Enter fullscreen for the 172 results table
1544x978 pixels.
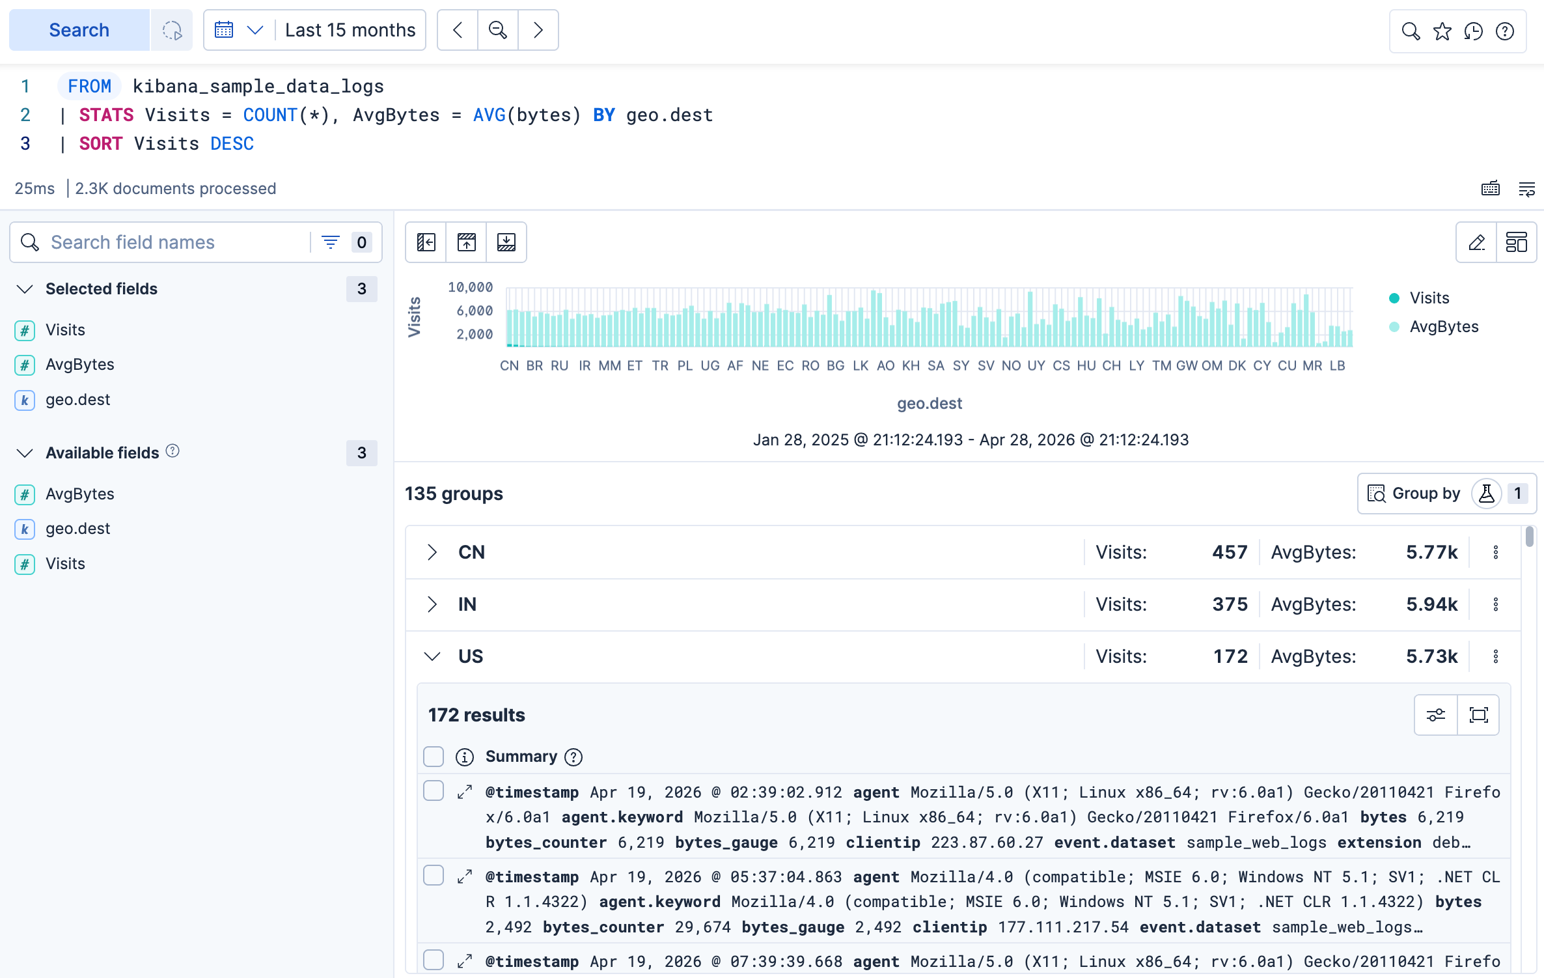[1479, 715]
